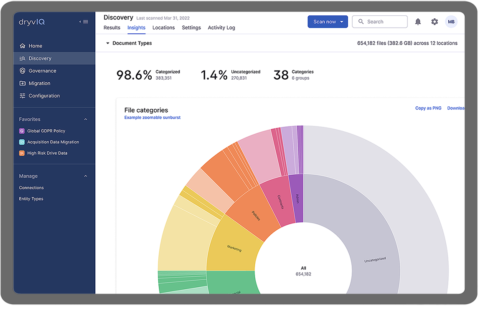Open Governance in the sidebar

[x=54, y=71]
